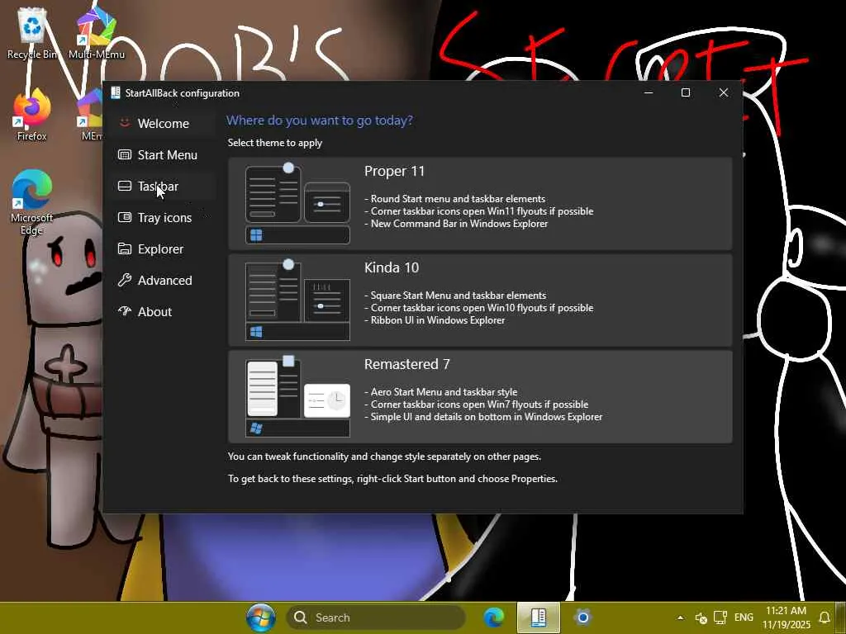Click the Remastered 7 theme preview thumbnail

297,396
